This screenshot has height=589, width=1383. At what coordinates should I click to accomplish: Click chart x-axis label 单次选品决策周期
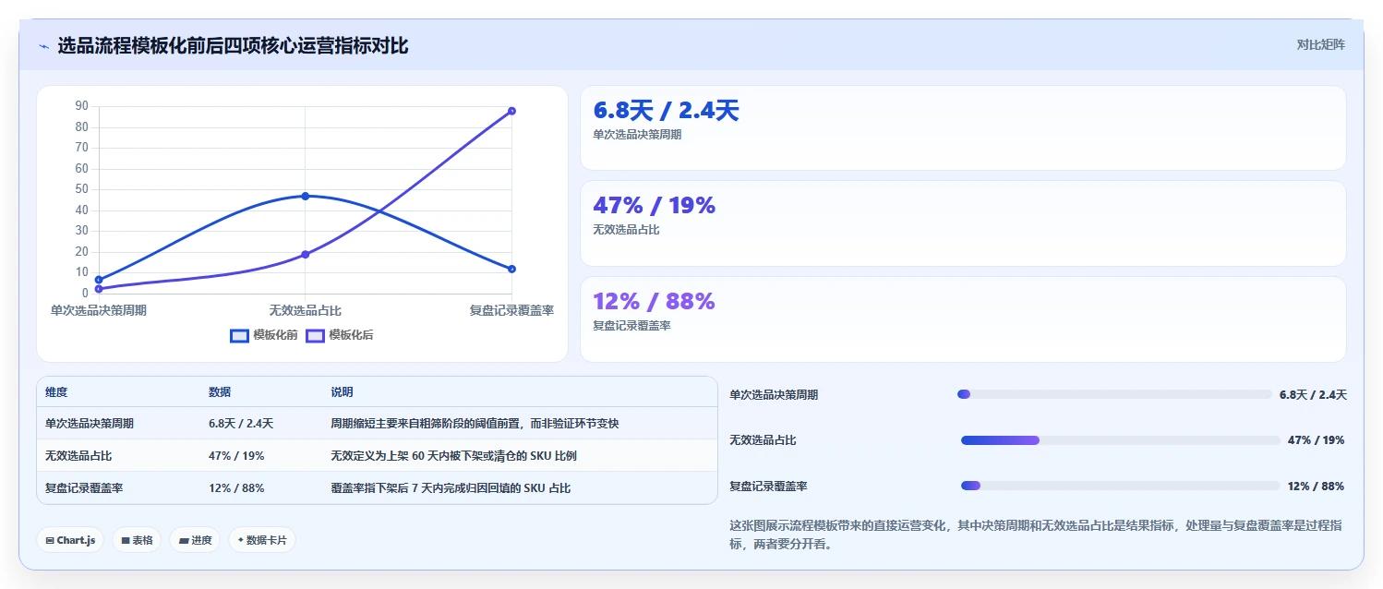click(99, 310)
